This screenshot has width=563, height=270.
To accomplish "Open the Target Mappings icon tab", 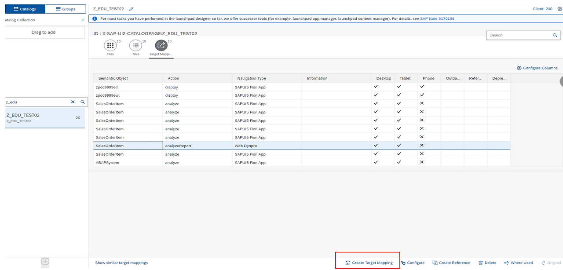I will [x=161, y=45].
